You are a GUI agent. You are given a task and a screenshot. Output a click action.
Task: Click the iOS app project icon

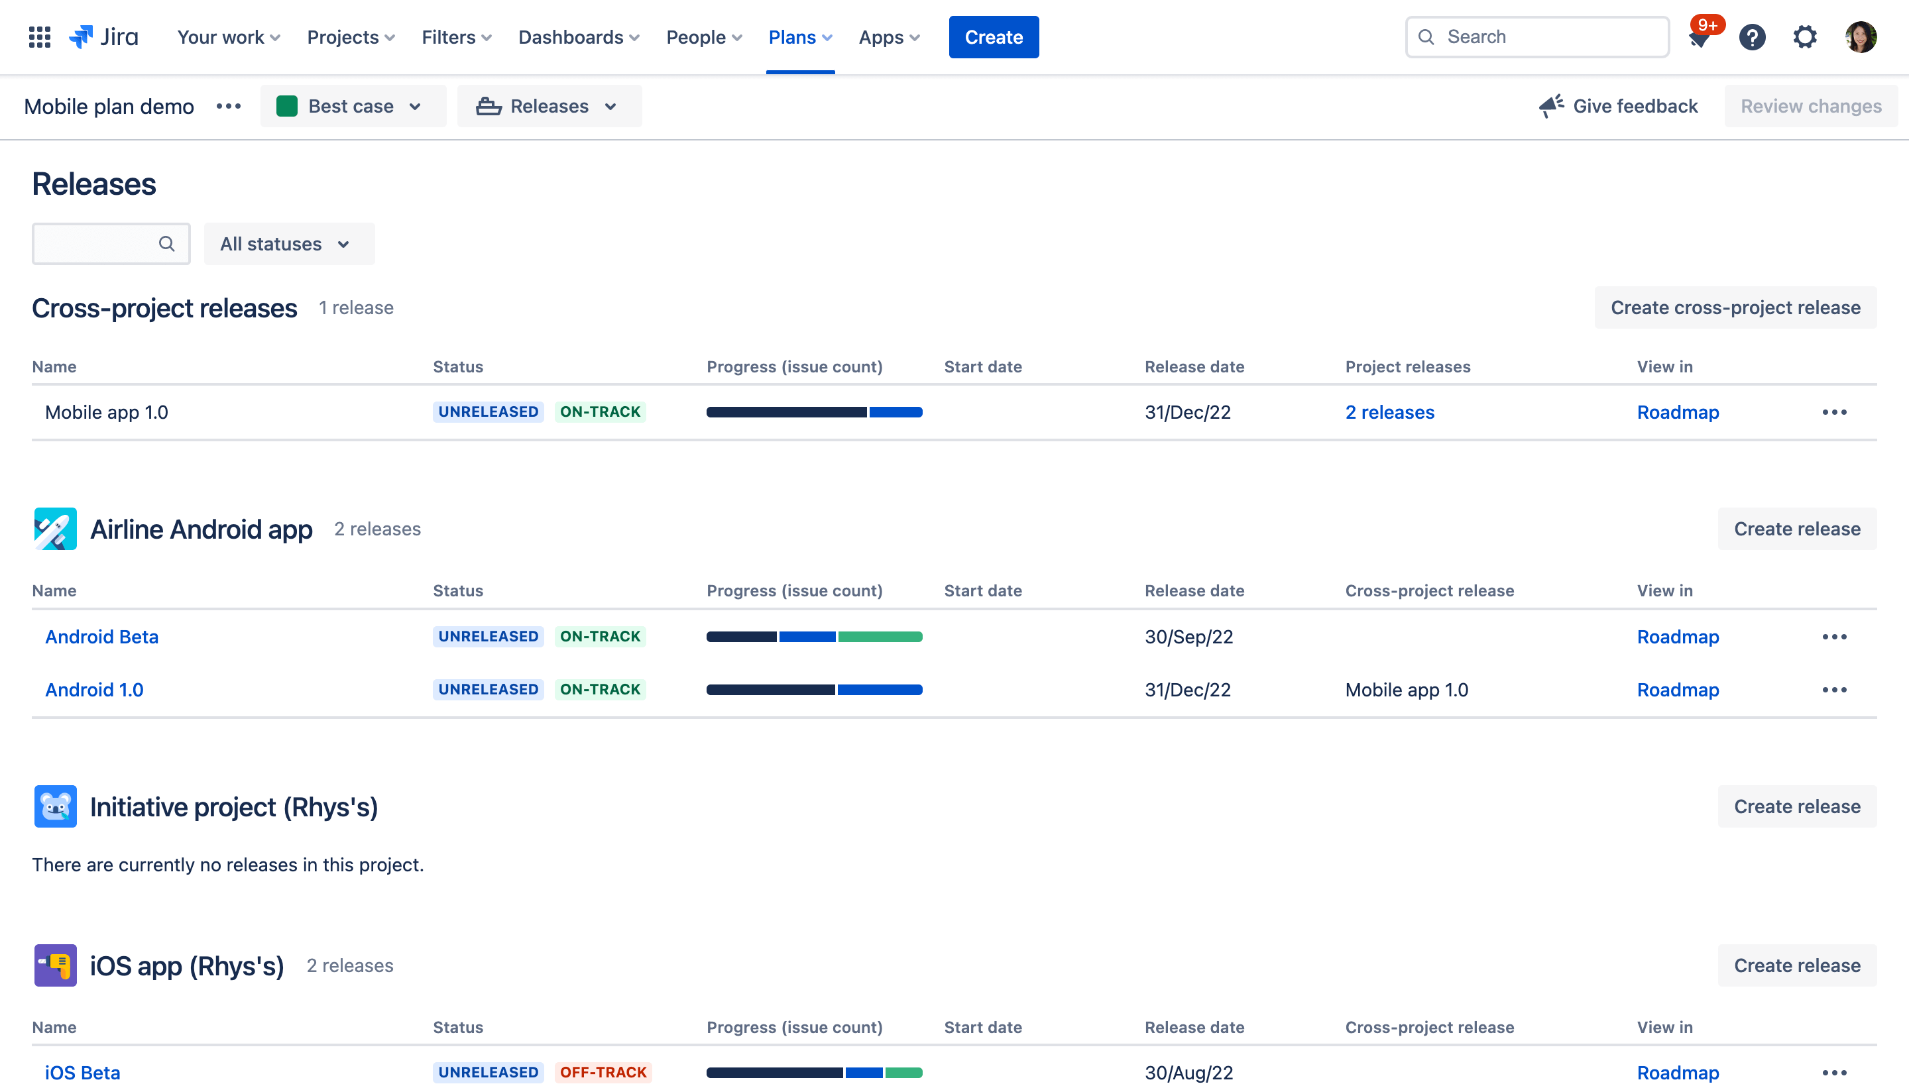point(55,965)
